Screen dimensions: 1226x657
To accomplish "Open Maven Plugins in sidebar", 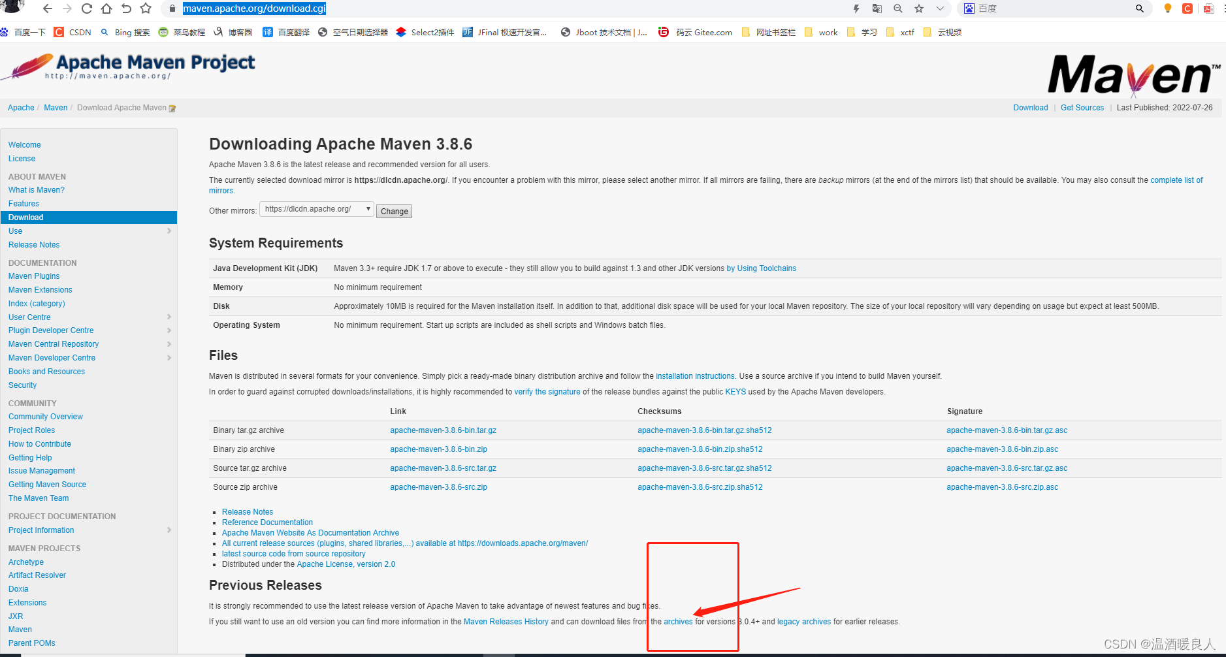I will point(34,276).
